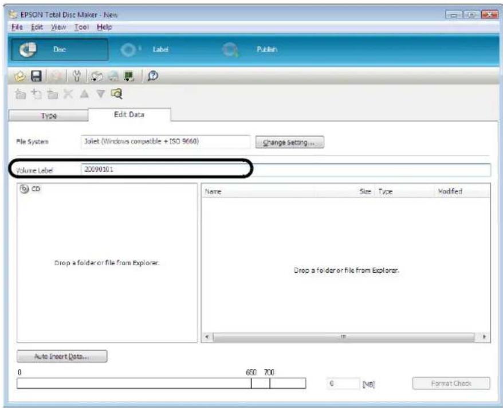Click the floppy disk save icon

(36, 76)
